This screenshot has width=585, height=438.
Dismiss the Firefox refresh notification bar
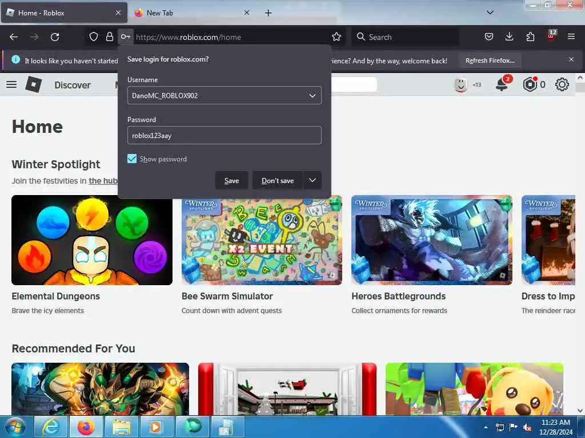pyautogui.click(x=571, y=59)
